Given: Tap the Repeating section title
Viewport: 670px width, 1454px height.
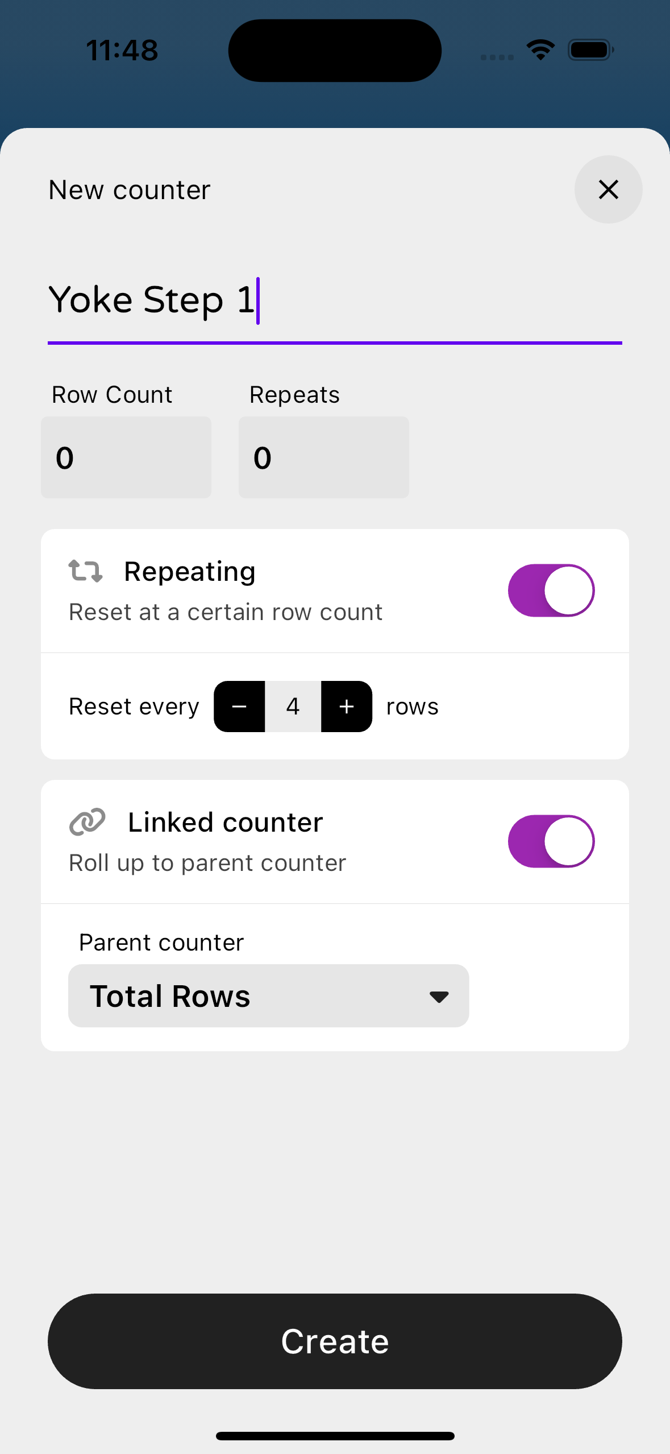Looking at the screenshot, I should [190, 572].
